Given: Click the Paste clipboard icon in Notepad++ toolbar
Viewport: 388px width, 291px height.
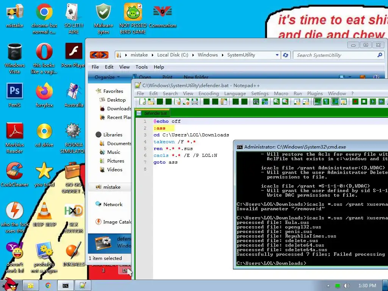Looking at the screenshot, I should coord(224,102).
